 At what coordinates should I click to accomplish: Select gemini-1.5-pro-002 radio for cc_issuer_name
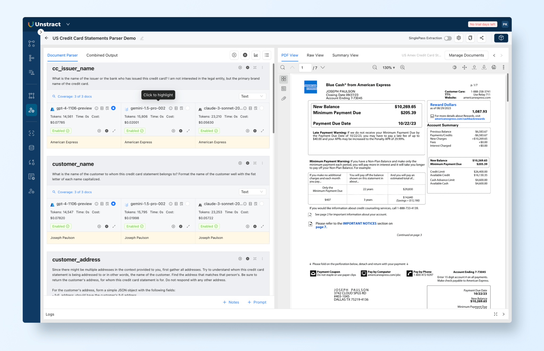coord(188,108)
